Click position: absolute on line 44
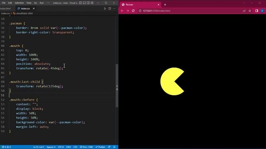Image resolution: width=266 pixels, height=149 pixels. (33, 64)
